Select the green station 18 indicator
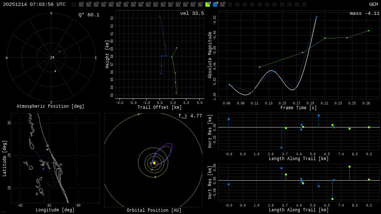The image size is (381, 214). point(208,4)
